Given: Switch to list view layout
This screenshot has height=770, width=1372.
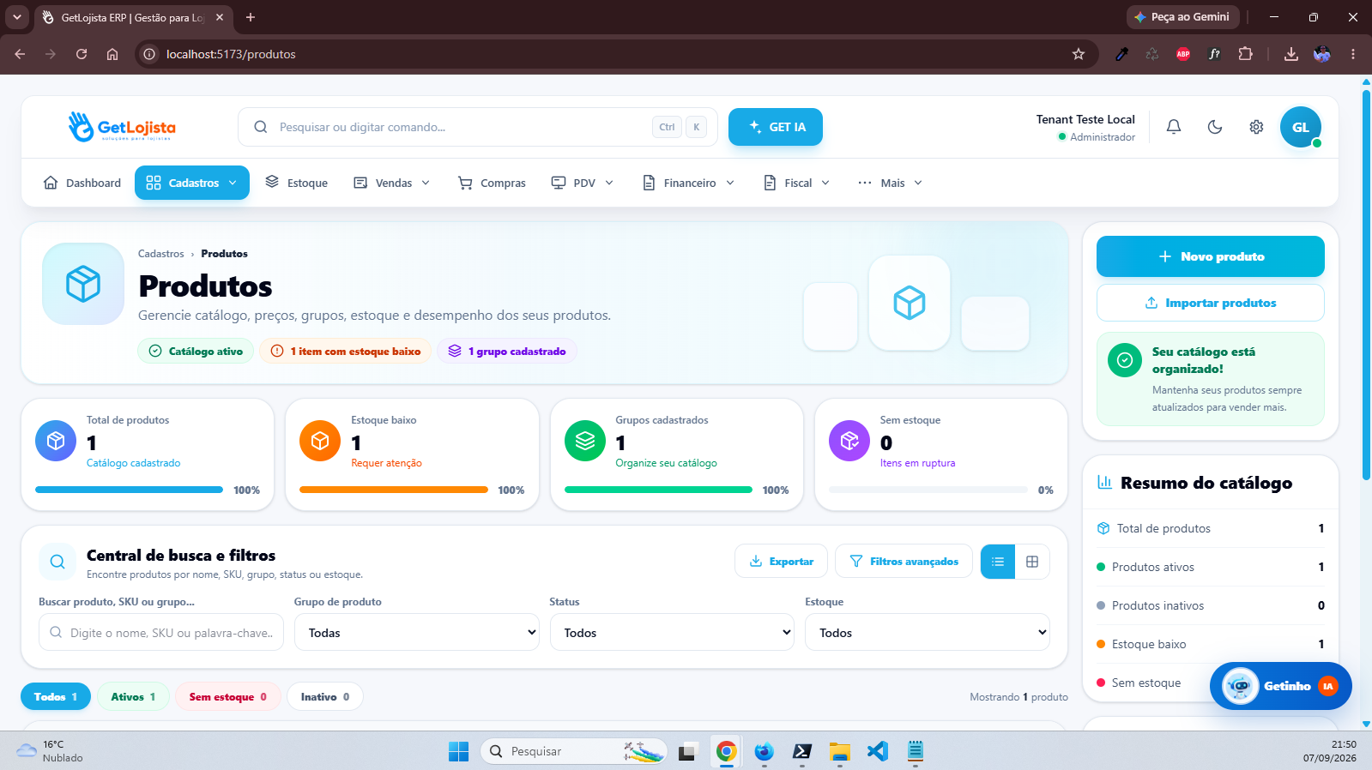Looking at the screenshot, I should click(x=998, y=562).
